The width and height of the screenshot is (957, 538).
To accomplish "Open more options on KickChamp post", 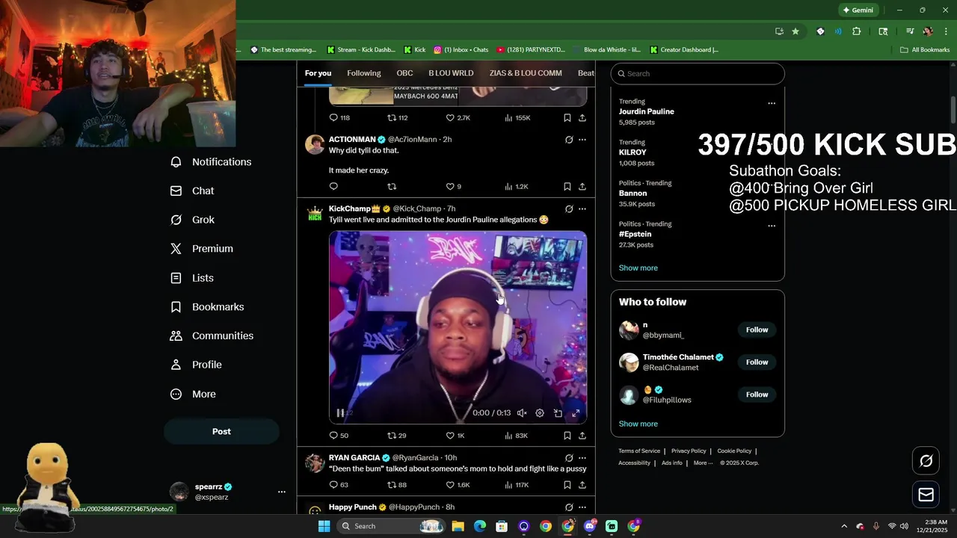I will click(x=582, y=209).
